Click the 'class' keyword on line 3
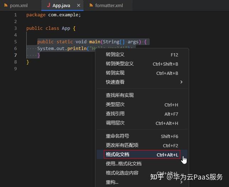Image resolution: width=229 pixels, height=187 pixels. (x=52, y=28)
